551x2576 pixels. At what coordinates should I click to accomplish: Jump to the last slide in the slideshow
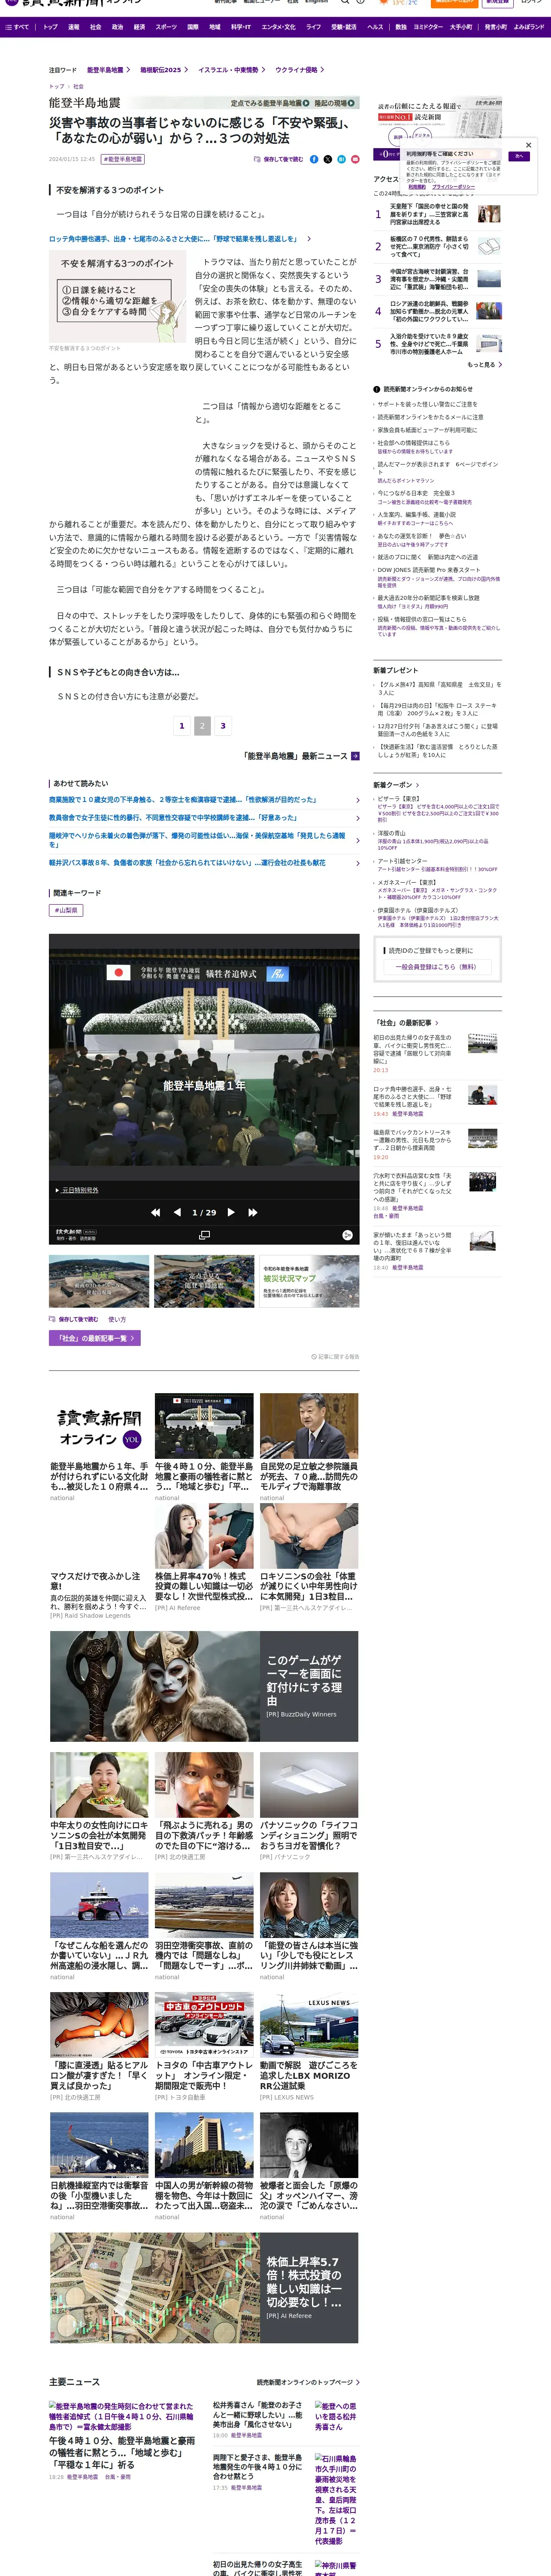[x=253, y=1212]
